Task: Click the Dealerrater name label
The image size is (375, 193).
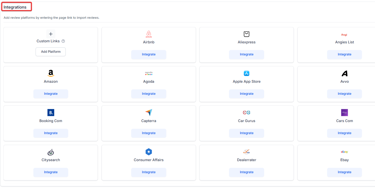Action: click(246, 160)
